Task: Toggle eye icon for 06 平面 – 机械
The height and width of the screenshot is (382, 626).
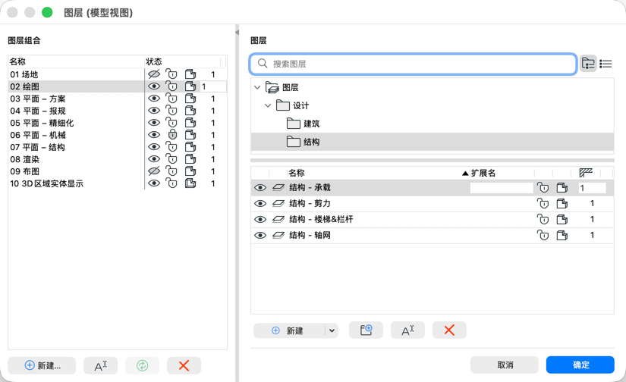Action: [x=154, y=135]
